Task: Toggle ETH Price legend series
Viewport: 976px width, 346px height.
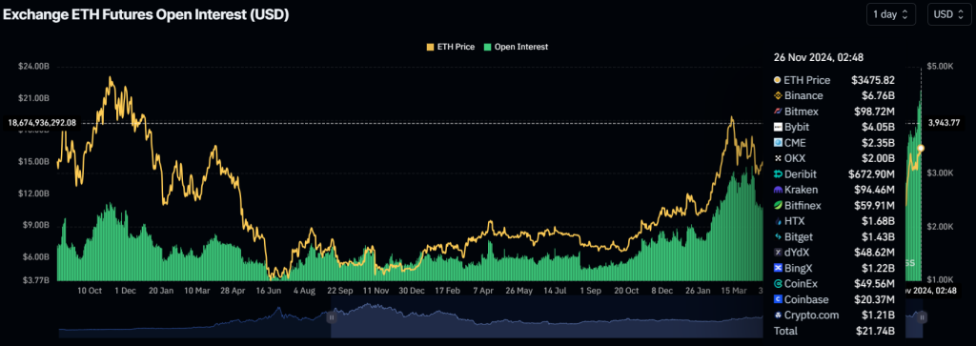Action: (x=450, y=47)
